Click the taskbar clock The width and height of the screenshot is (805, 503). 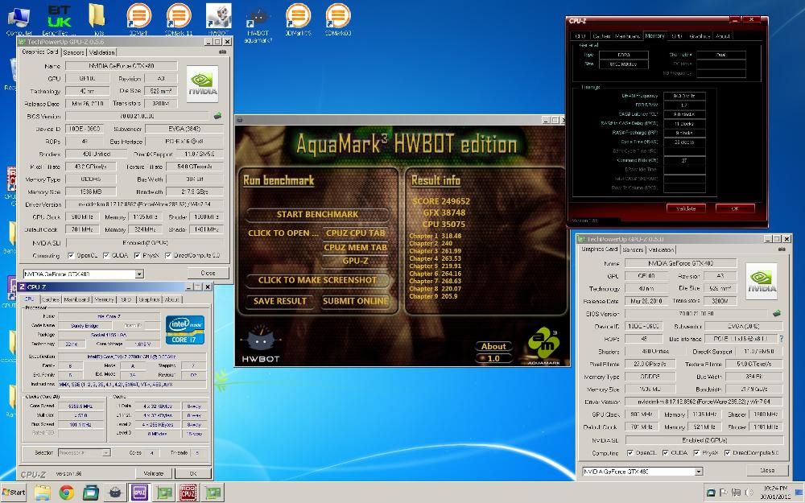pos(776,493)
